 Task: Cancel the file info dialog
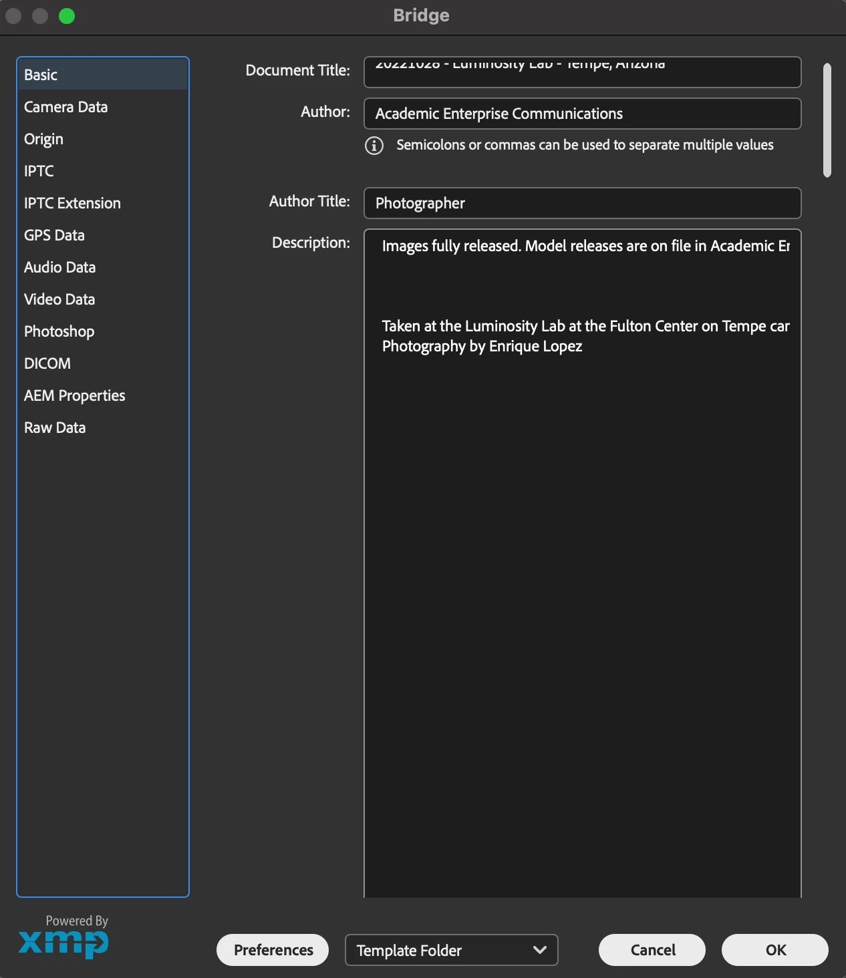tap(652, 950)
